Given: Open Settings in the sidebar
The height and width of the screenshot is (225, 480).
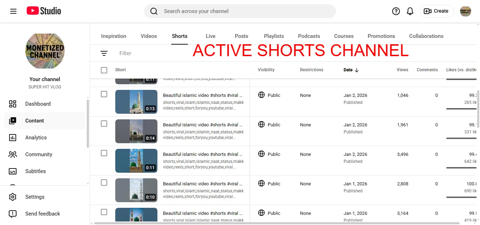Looking at the screenshot, I should tap(45, 197).
